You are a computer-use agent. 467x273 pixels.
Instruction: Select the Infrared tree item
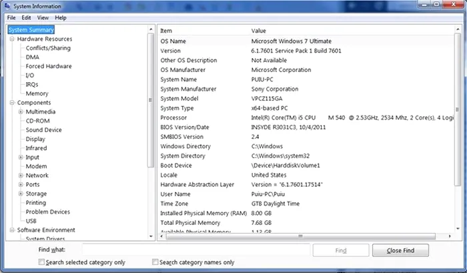click(36, 148)
